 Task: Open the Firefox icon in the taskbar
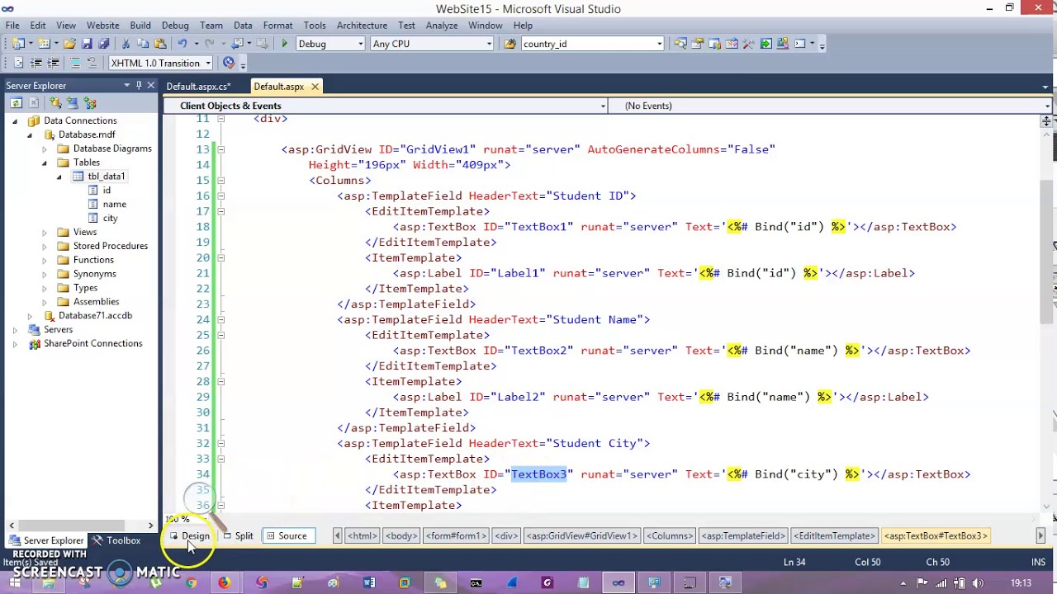(x=225, y=583)
